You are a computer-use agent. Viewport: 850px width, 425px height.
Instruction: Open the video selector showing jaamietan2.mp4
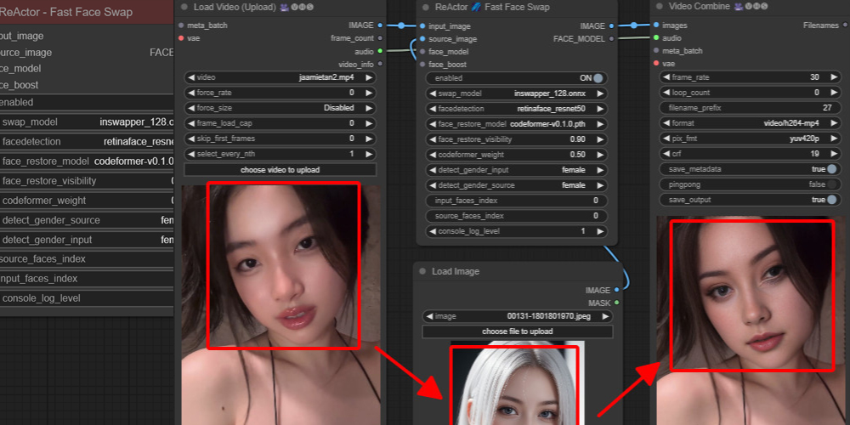click(x=280, y=77)
